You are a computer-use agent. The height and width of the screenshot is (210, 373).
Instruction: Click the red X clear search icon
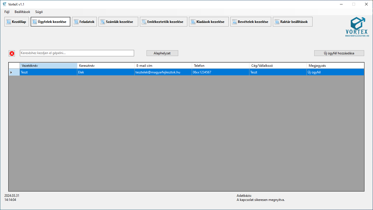(12, 54)
